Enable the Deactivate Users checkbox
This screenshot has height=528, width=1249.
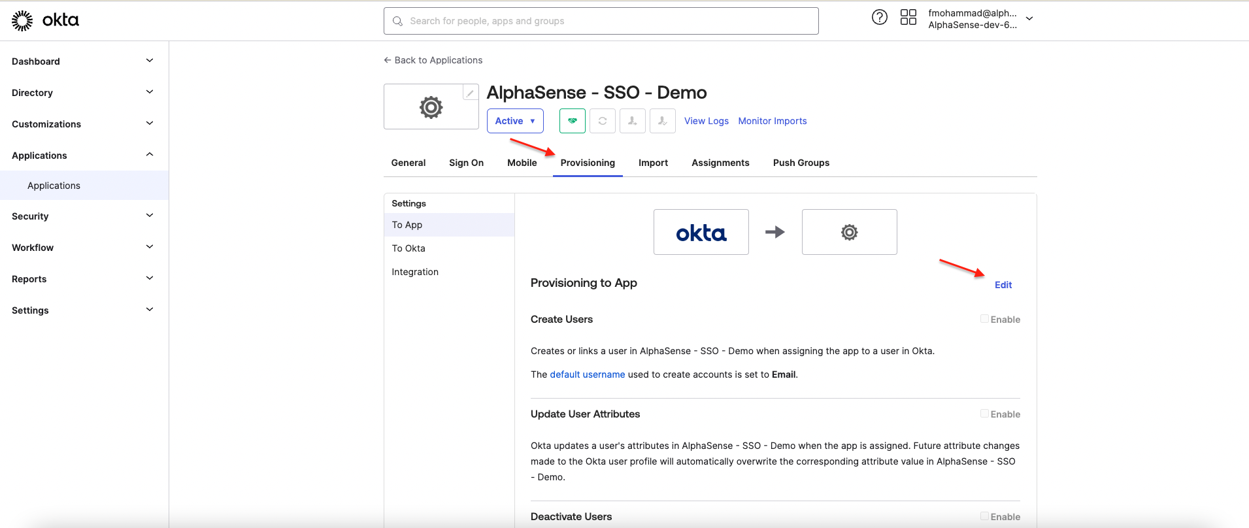click(x=984, y=516)
